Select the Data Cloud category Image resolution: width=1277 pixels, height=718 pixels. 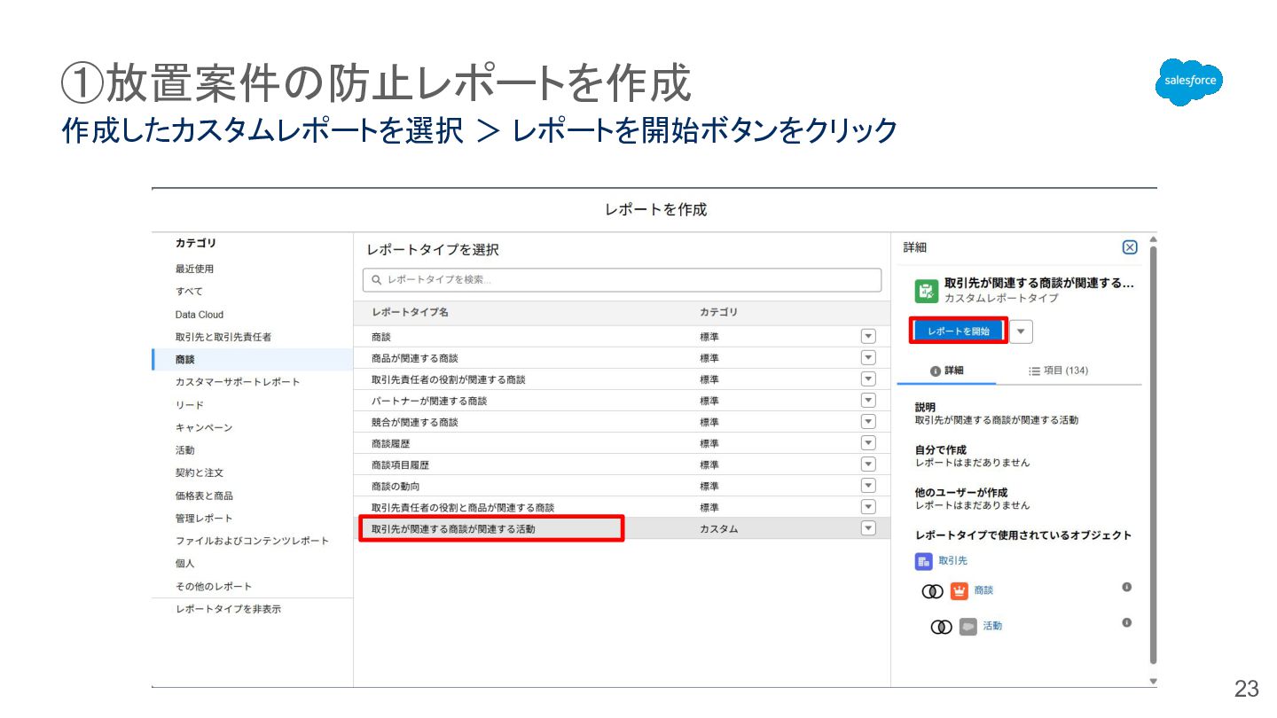[200, 315]
